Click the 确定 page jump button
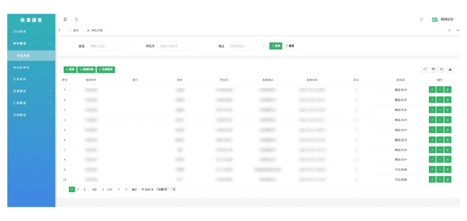 tap(134, 189)
